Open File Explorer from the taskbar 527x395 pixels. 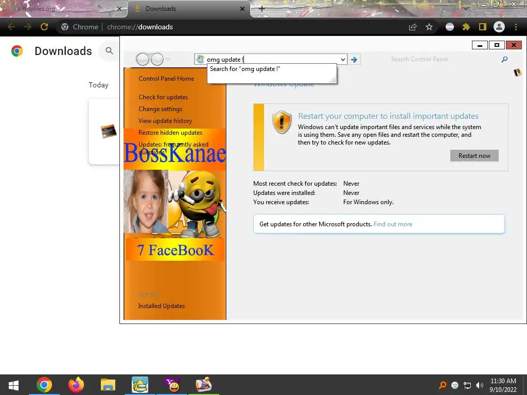pos(108,385)
